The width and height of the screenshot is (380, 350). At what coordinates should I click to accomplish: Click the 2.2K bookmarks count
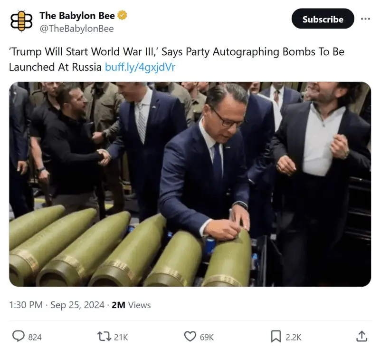[x=293, y=337]
